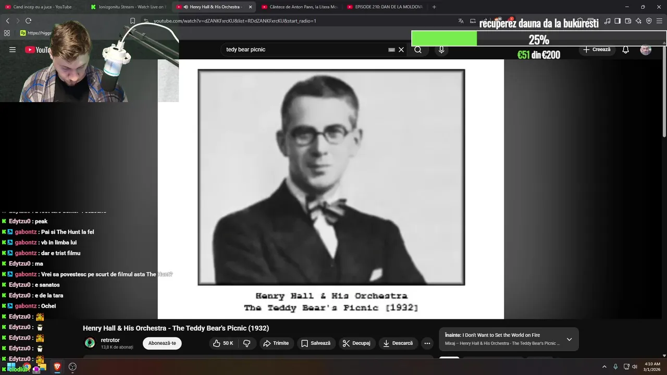Open the three-dot more actions menu

[427, 343]
